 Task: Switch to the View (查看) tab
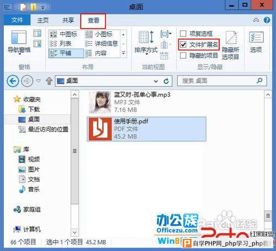tap(93, 20)
